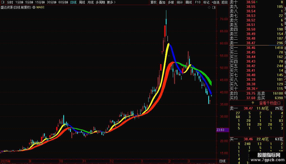Viewport: 286px width, 164px height.
Task: Open the 复权 adjustment menu
Action: click(x=153, y=2)
